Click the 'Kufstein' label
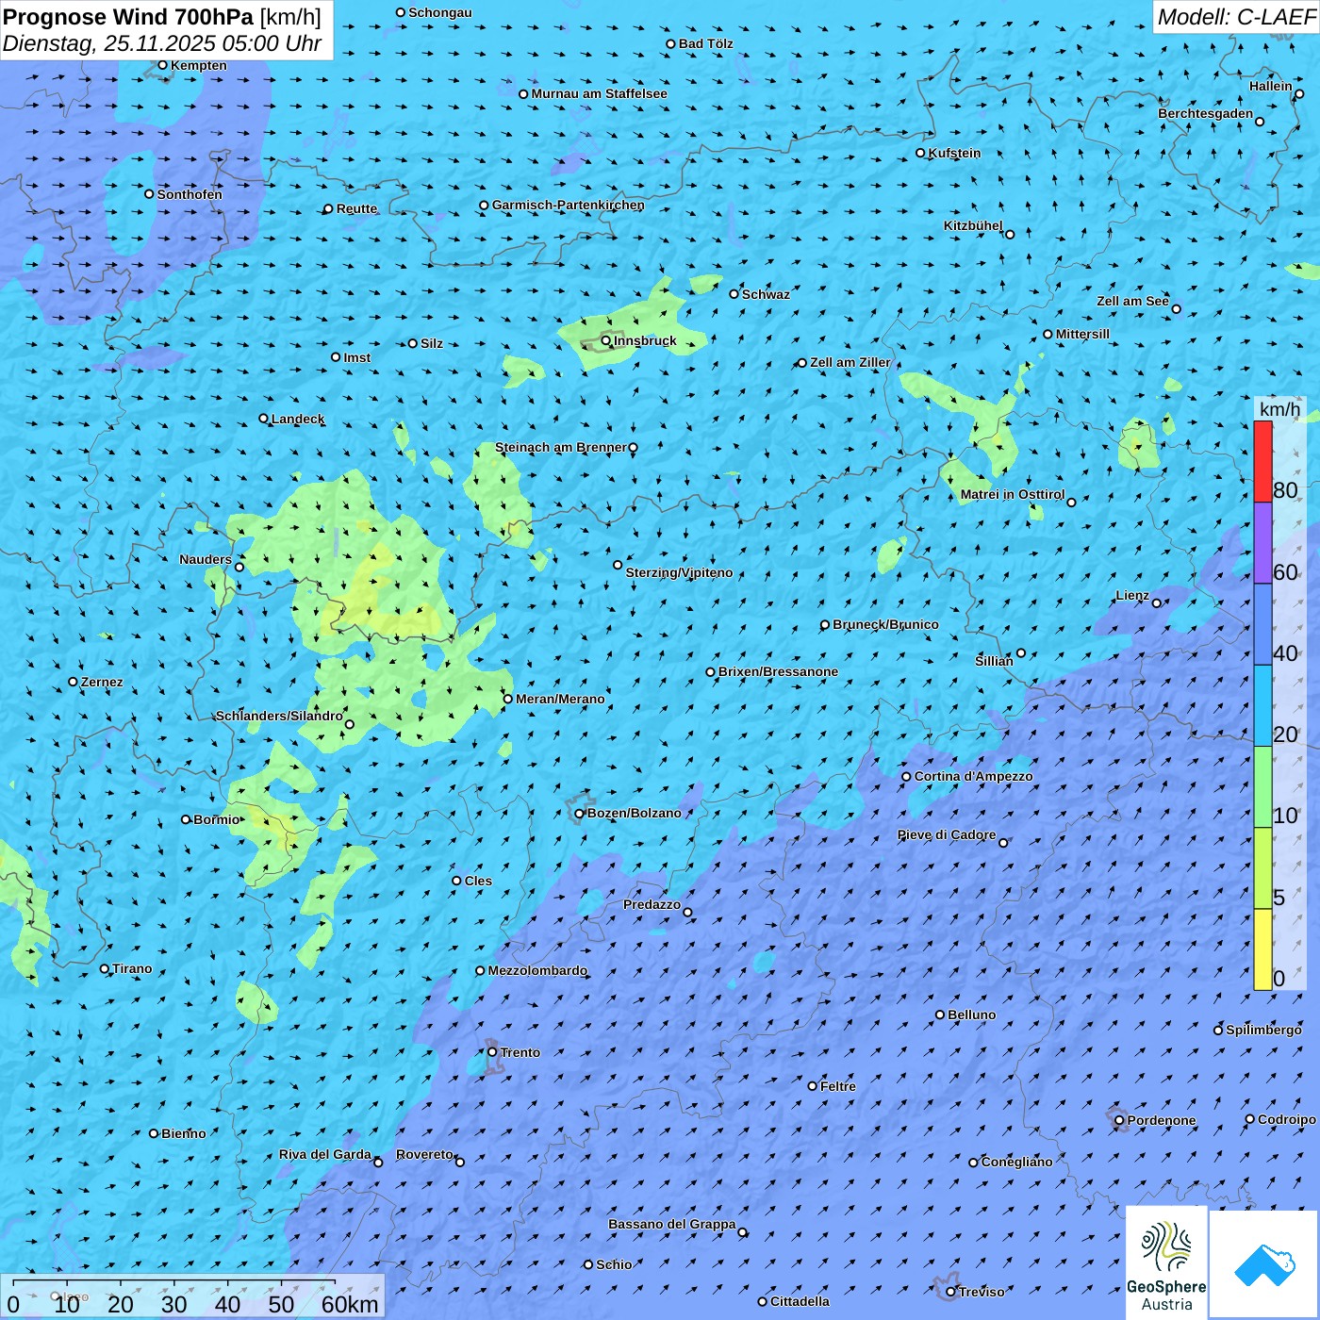The image size is (1320, 1320). click(x=954, y=153)
